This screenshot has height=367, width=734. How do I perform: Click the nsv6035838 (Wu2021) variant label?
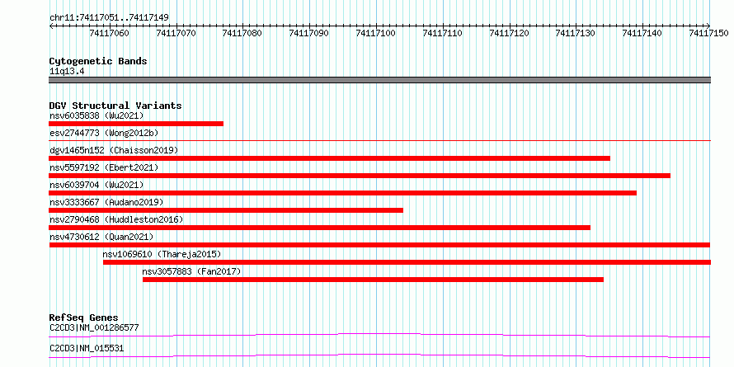(x=96, y=115)
